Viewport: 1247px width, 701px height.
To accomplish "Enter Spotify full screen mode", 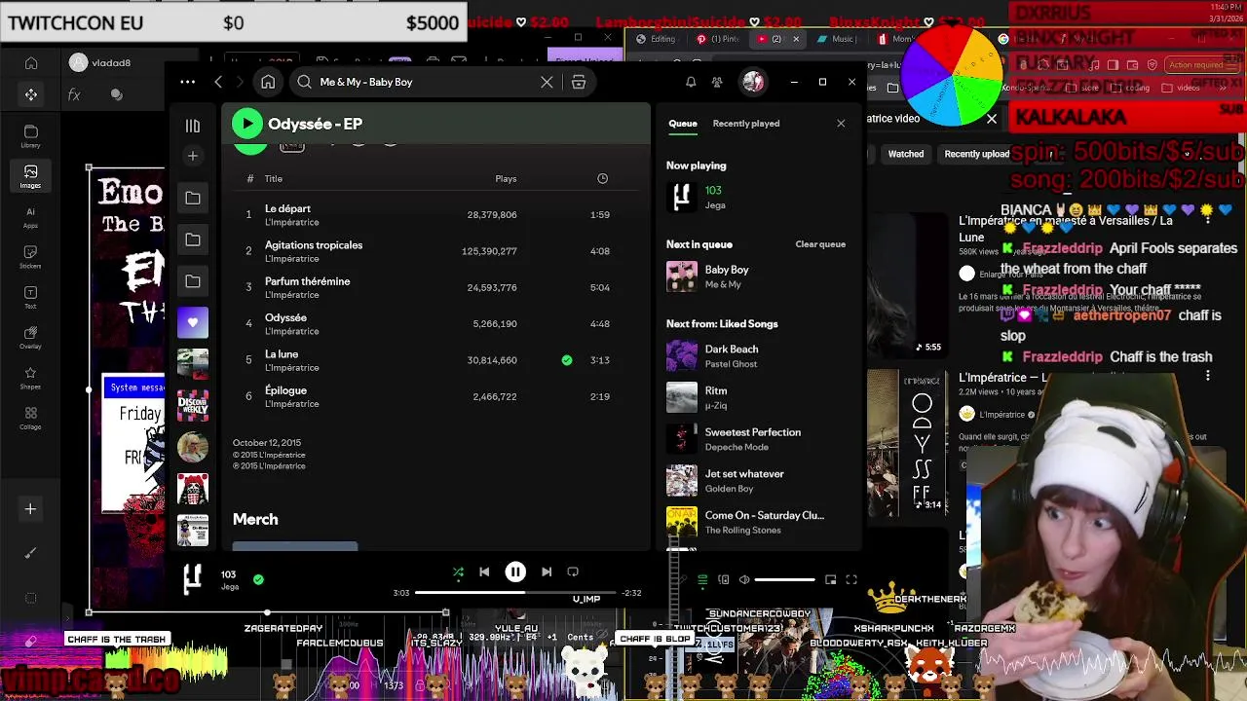I will pyautogui.click(x=850, y=579).
